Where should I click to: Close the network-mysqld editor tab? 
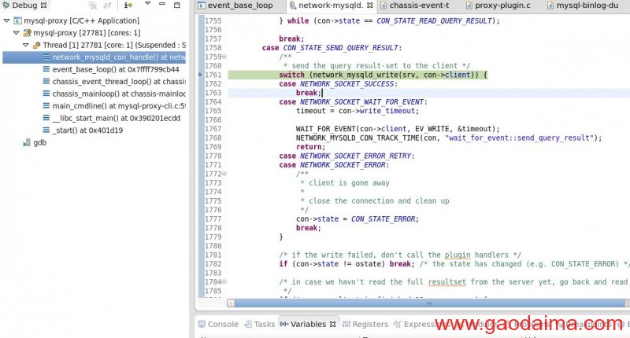point(369,6)
